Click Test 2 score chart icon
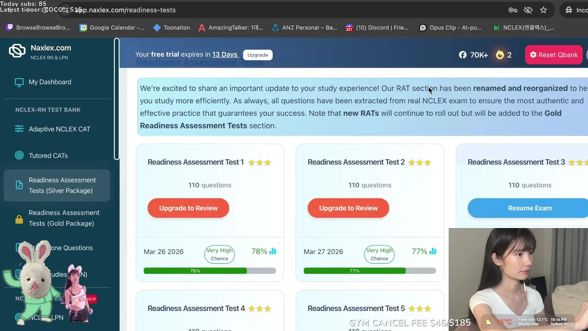The height and width of the screenshot is (331, 588). [433, 251]
